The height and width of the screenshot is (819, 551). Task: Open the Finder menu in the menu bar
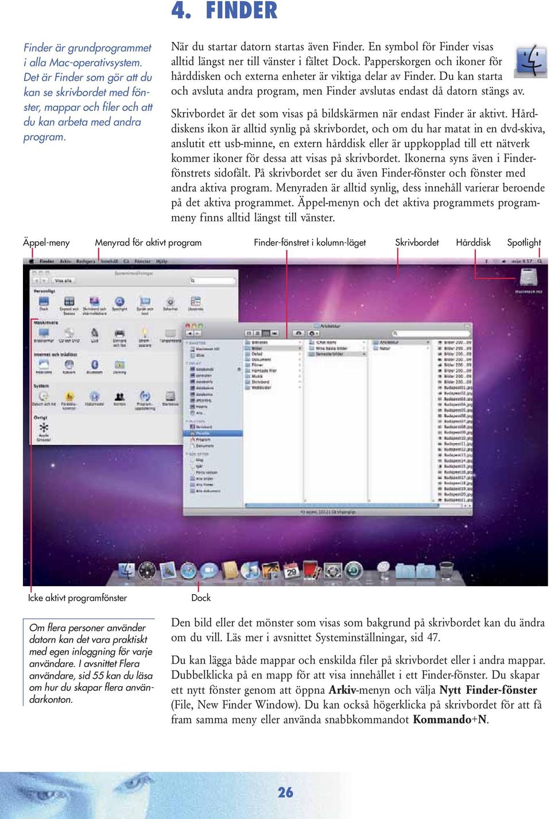[x=46, y=262]
